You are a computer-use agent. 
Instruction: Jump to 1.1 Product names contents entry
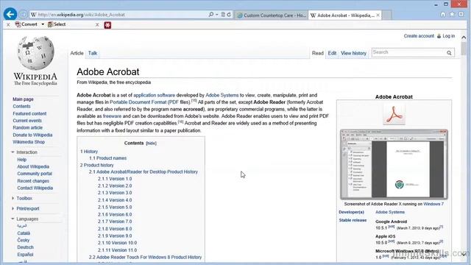click(x=108, y=158)
